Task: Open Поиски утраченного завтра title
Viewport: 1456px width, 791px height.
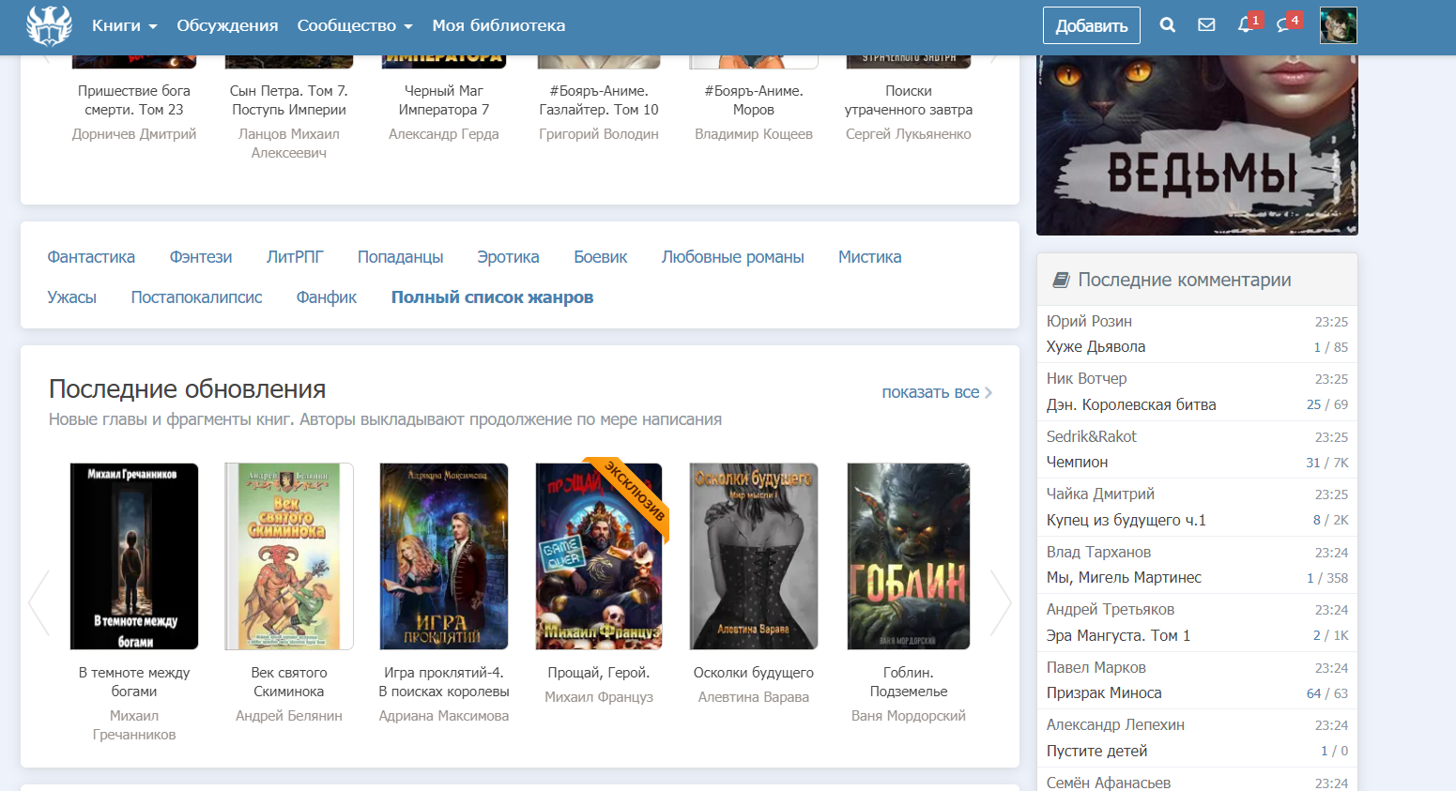Action: pyautogui.click(x=909, y=100)
